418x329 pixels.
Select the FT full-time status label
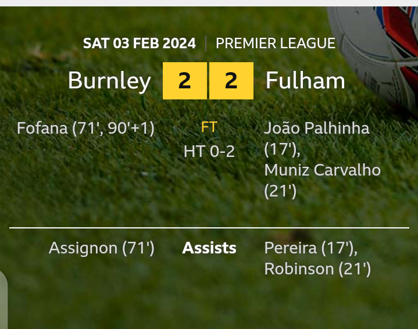(x=209, y=127)
